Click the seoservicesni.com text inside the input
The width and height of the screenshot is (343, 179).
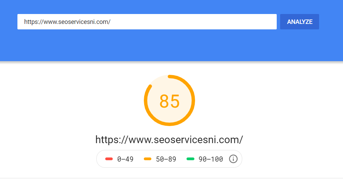[x=84, y=22]
